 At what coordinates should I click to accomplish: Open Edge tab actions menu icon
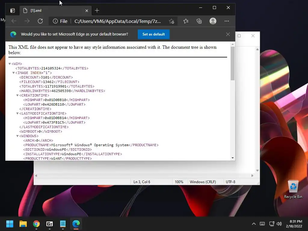(13, 11)
